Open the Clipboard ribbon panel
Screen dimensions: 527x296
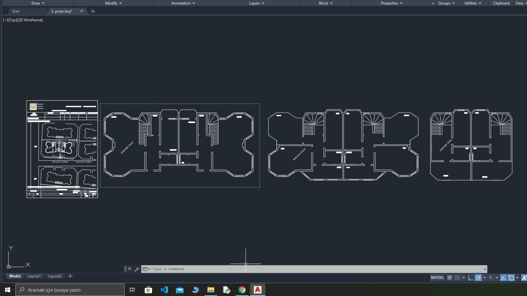coord(501,3)
